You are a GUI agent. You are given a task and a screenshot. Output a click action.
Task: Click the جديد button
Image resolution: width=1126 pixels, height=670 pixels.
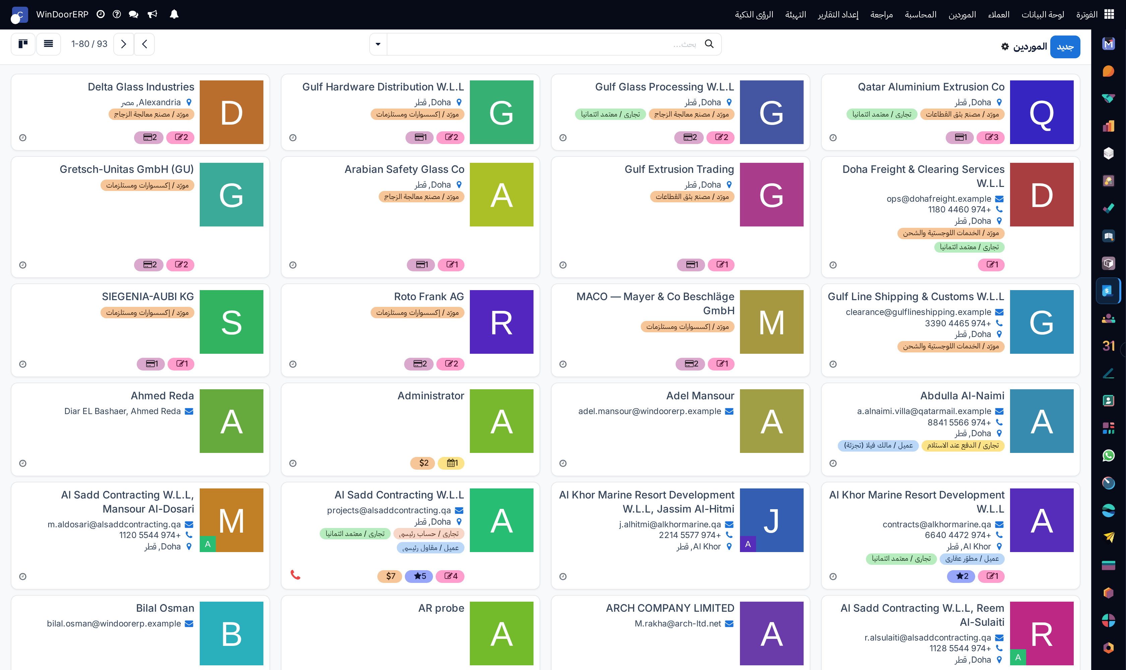point(1065,47)
